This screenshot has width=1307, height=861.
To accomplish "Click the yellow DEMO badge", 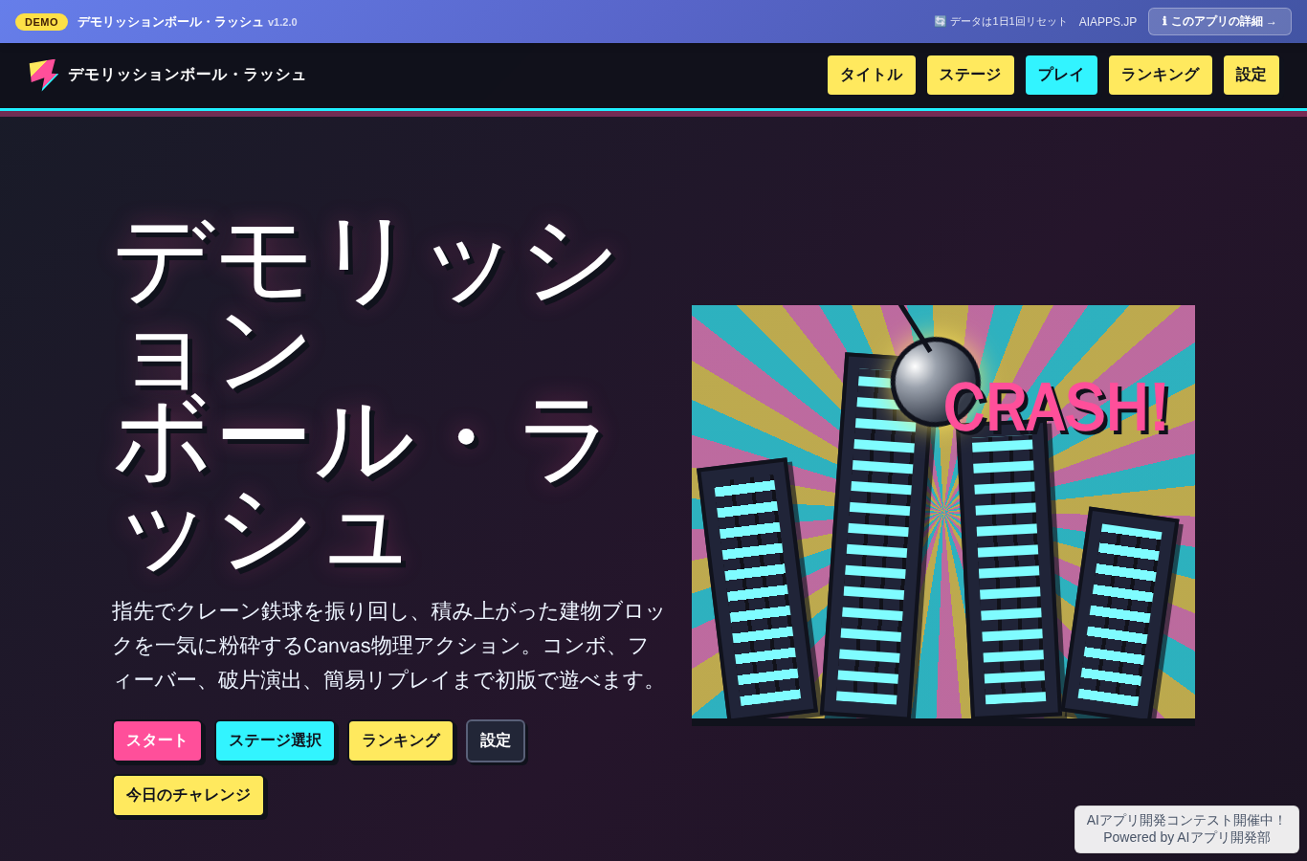I will 41,21.
